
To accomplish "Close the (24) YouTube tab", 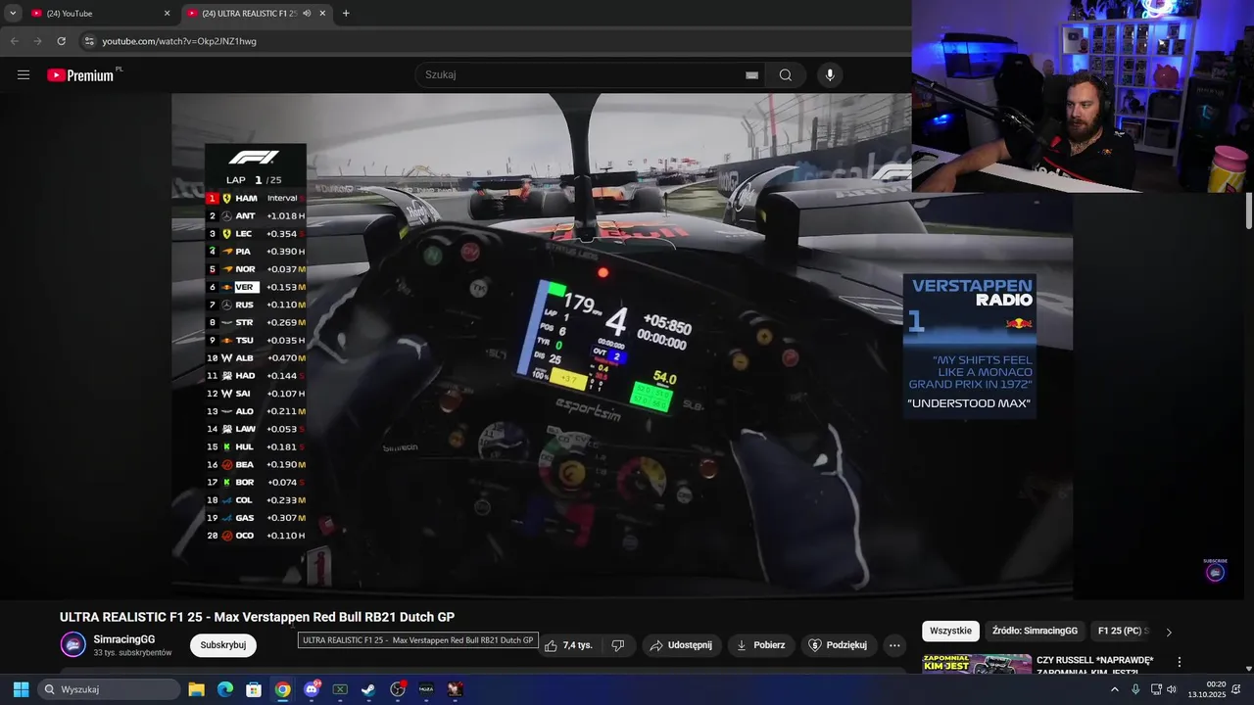I will coord(167,14).
